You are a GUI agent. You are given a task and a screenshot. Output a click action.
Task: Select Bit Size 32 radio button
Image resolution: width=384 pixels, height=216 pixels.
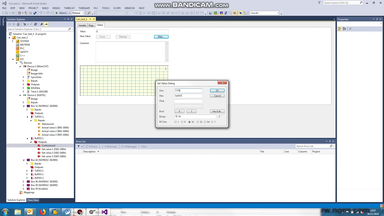point(198,122)
